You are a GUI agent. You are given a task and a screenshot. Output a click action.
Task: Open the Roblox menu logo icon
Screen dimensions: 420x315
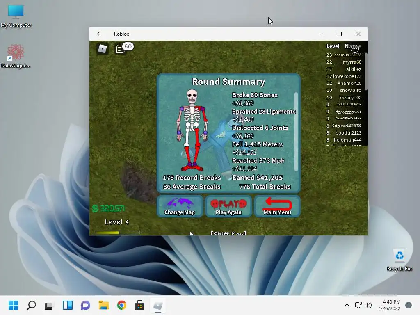tap(102, 49)
